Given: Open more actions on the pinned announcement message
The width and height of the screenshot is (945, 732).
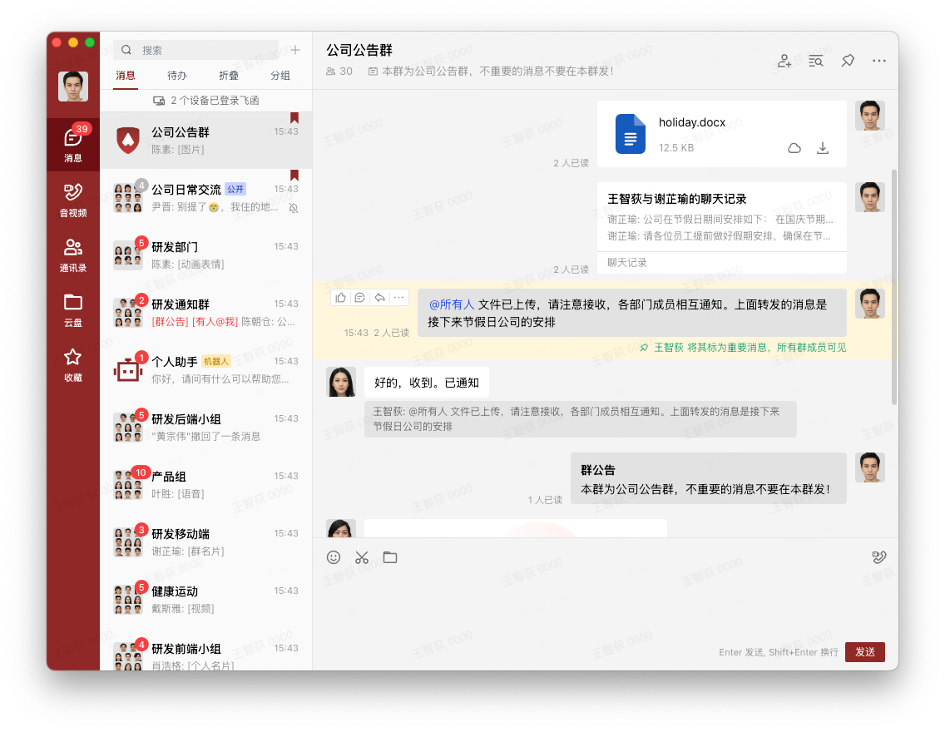Looking at the screenshot, I should [398, 297].
